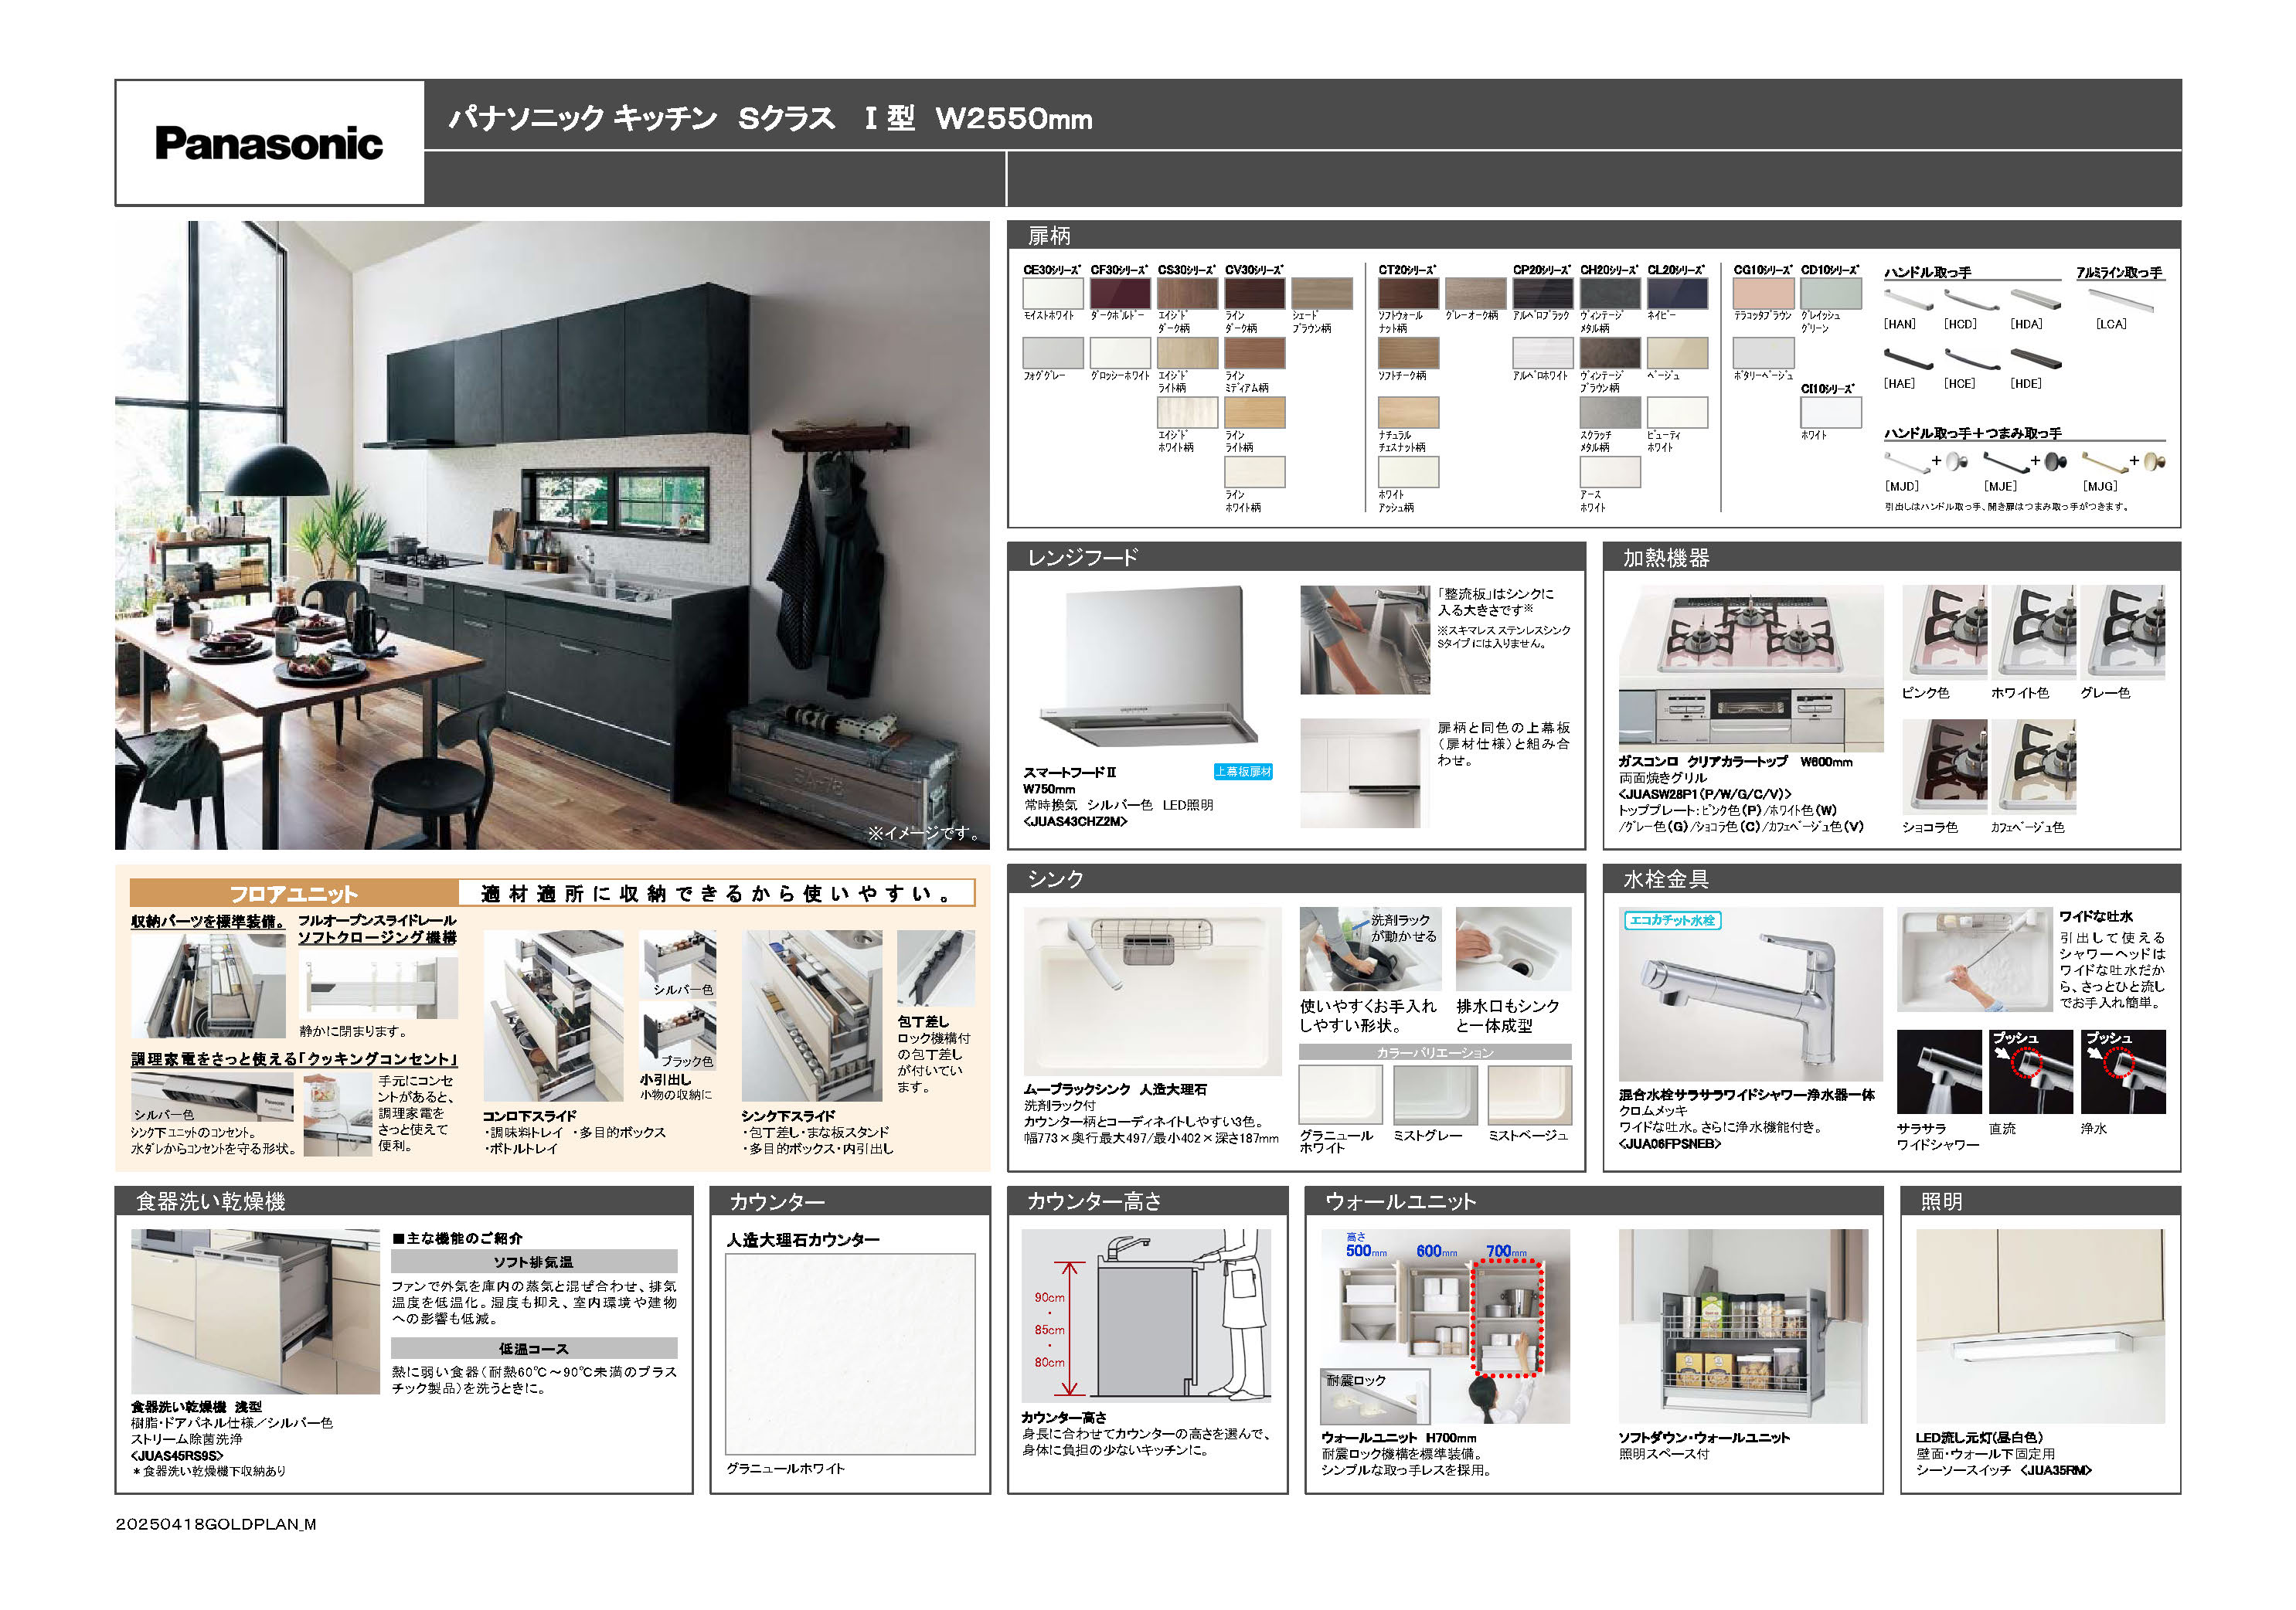The width and height of the screenshot is (2296, 1610).
Task: Click the 浄水 push faucet image
Action: coord(2123,1072)
